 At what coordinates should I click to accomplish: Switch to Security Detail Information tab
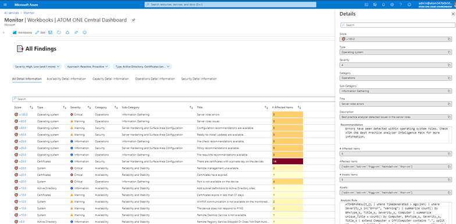[x=199, y=79]
